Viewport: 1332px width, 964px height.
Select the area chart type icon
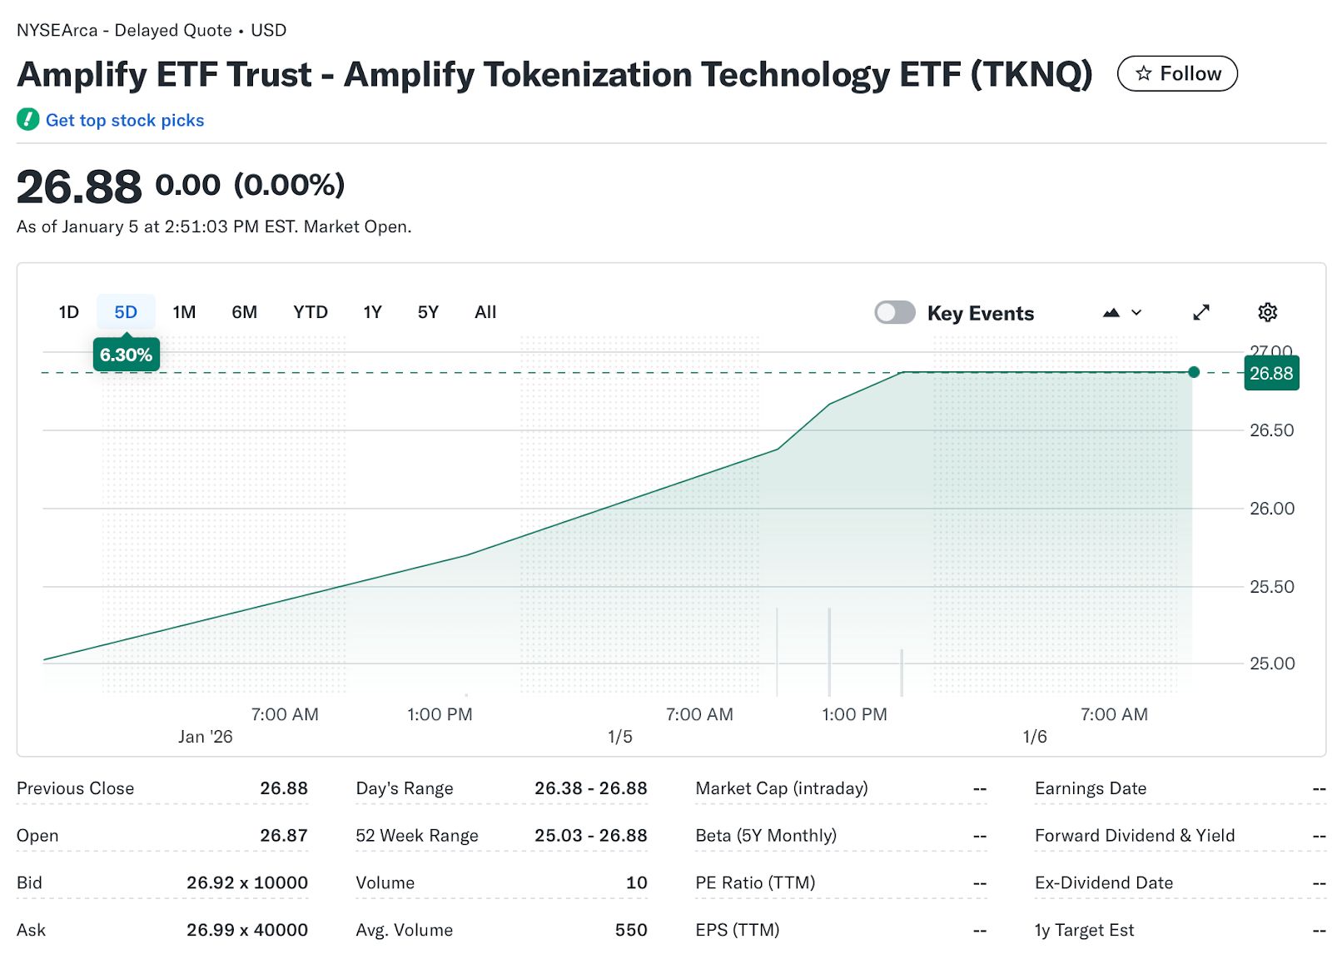pos(1111,312)
